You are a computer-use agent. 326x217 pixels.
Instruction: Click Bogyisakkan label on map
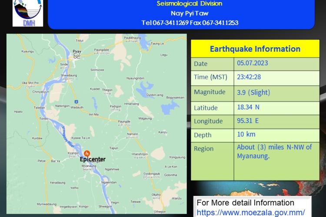[x=175, y=97]
